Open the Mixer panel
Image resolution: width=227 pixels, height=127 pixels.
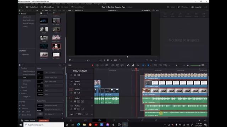[171, 7]
